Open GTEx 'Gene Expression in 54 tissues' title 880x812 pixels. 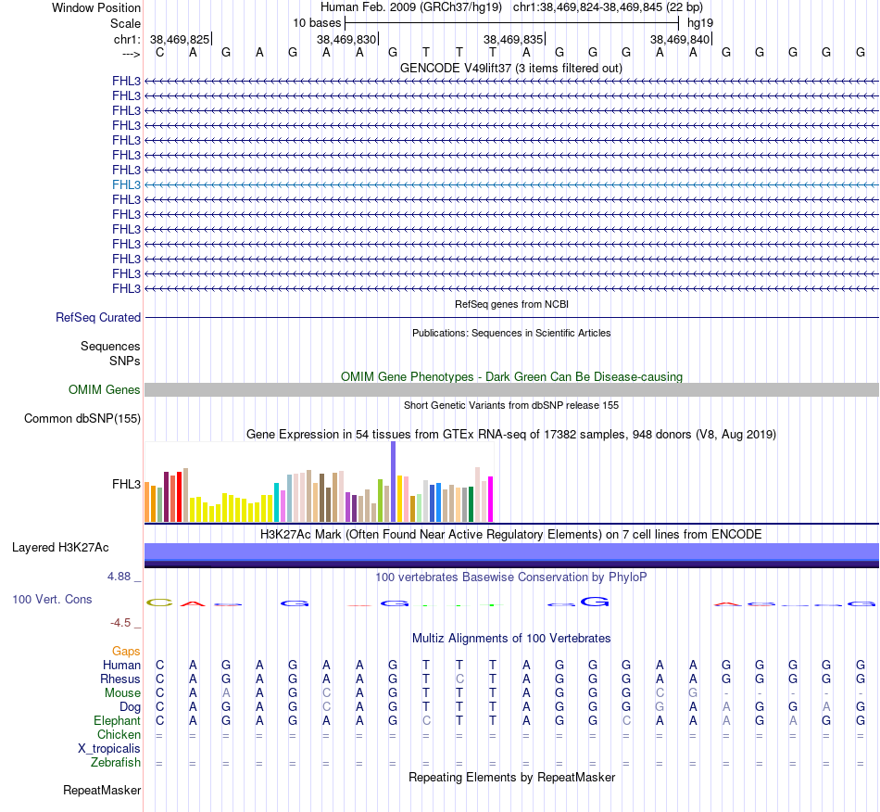click(x=511, y=434)
